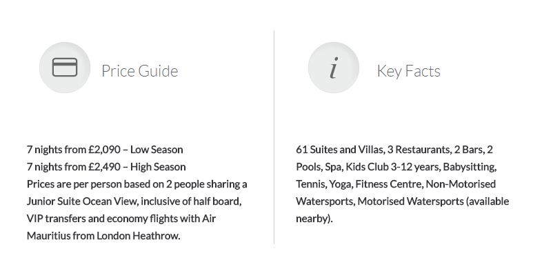This screenshot has width=533, height=280.
Task: Click 'Babysitting' in Key Facts
Action: [x=469, y=167]
